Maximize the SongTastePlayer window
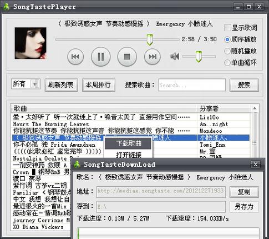 (x=248, y=7)
